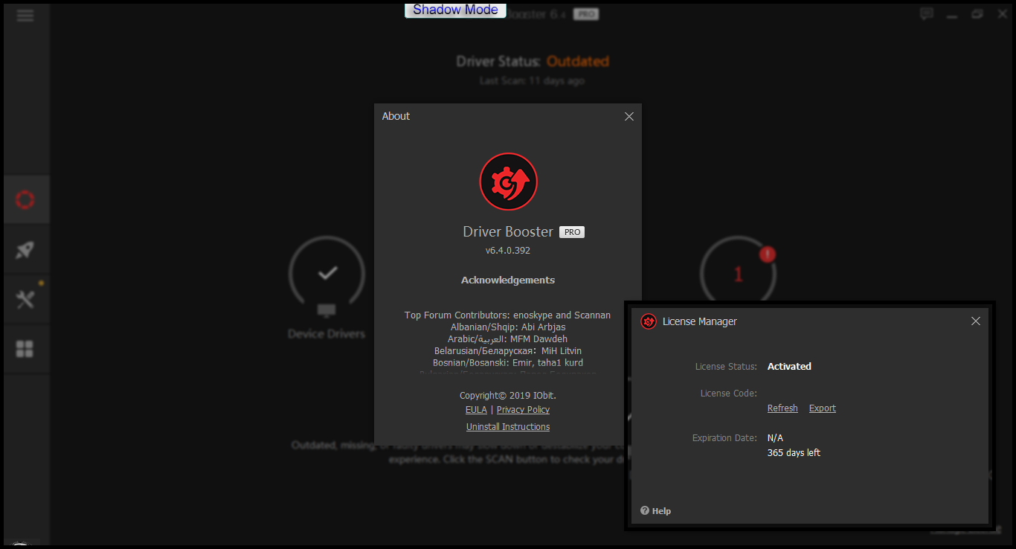Open the Action Center grid icon

coord(25,349)
